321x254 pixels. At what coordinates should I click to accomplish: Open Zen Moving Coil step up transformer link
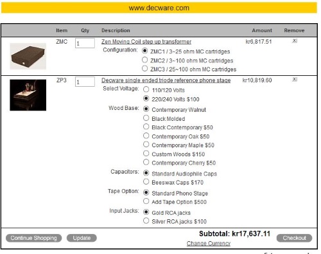pos(146,42)
